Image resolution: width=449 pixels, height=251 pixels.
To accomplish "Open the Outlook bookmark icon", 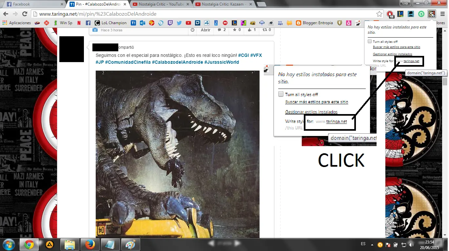I will click(x=143, y=23).
